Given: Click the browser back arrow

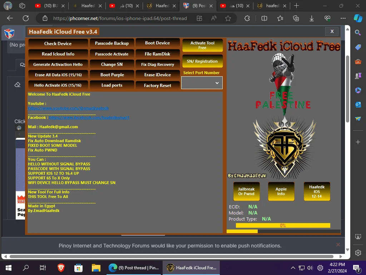Looking at the screenshot, I should pyautogui.click(x=10, y=18).
